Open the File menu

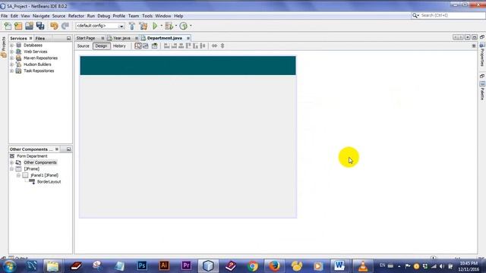point(4,16)
